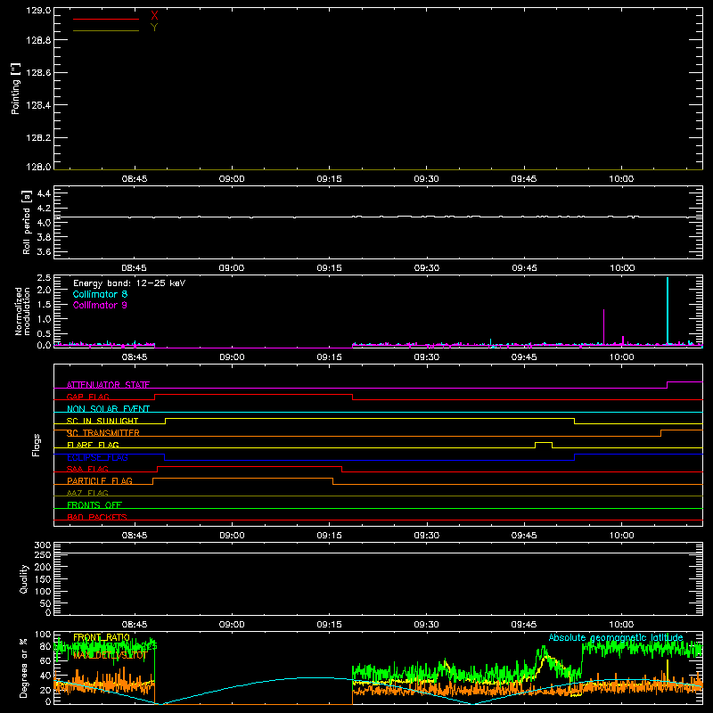The width and height of the screenshot is (713, 713).
Task: Click the 300 tick on Quality axis
Action: coord(42,545)
